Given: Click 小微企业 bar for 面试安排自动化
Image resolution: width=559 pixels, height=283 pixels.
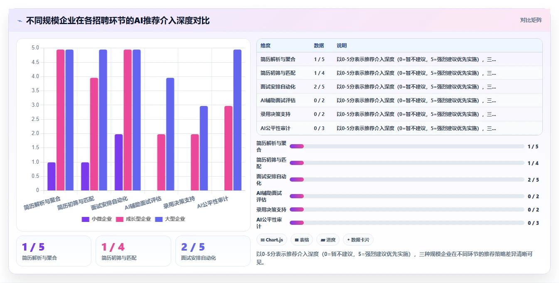Looking at the screenshot, I should tap(119, 162).
